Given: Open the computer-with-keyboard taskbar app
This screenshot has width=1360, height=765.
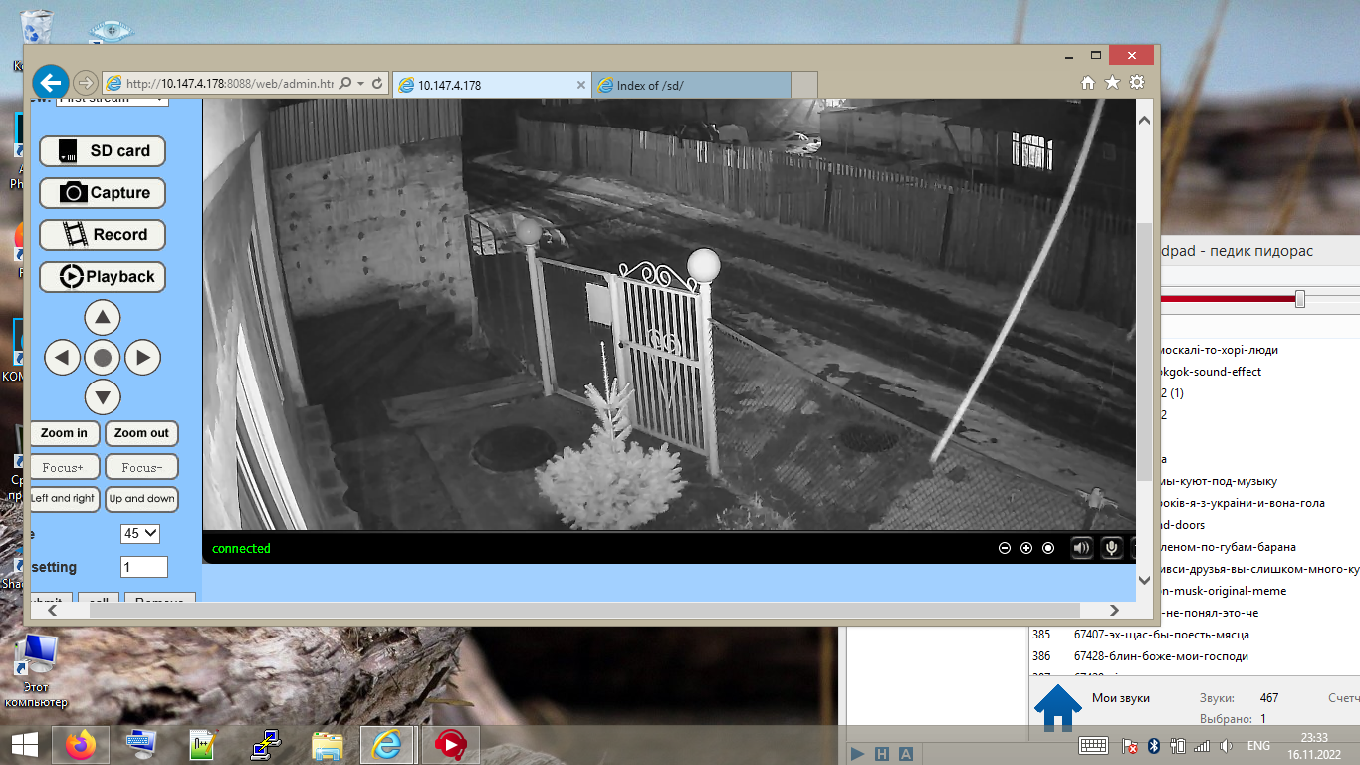Looking at the screenshot, I should [x=141, y=745].
